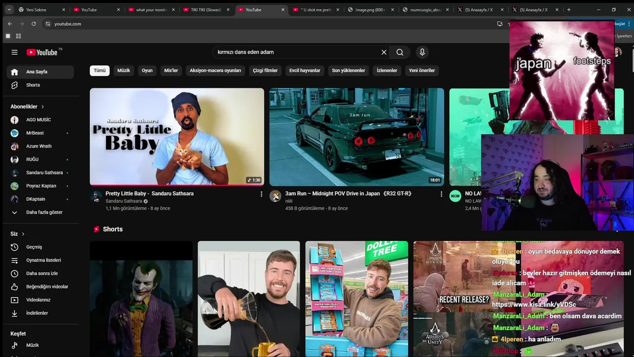Image resolution: width=634 pixels, height=357 pixels.
Task: Open Oynatma listeleri playlists
Action: pos(40,260)
